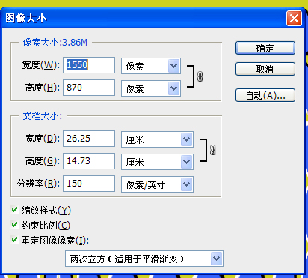Click the pixel height field showing 870
The image size is (308, 278).
tap(89, 88)
